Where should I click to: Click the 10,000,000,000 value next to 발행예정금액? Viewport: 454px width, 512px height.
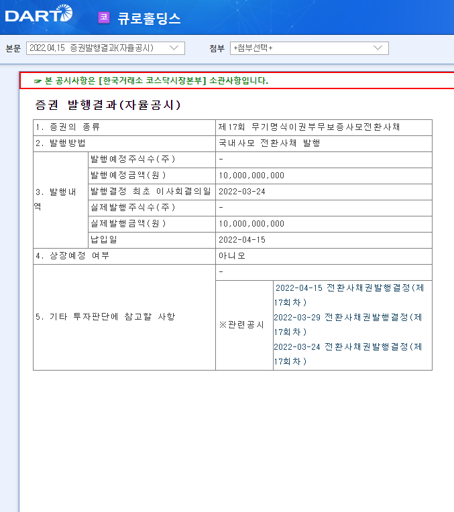pos(251,176)
